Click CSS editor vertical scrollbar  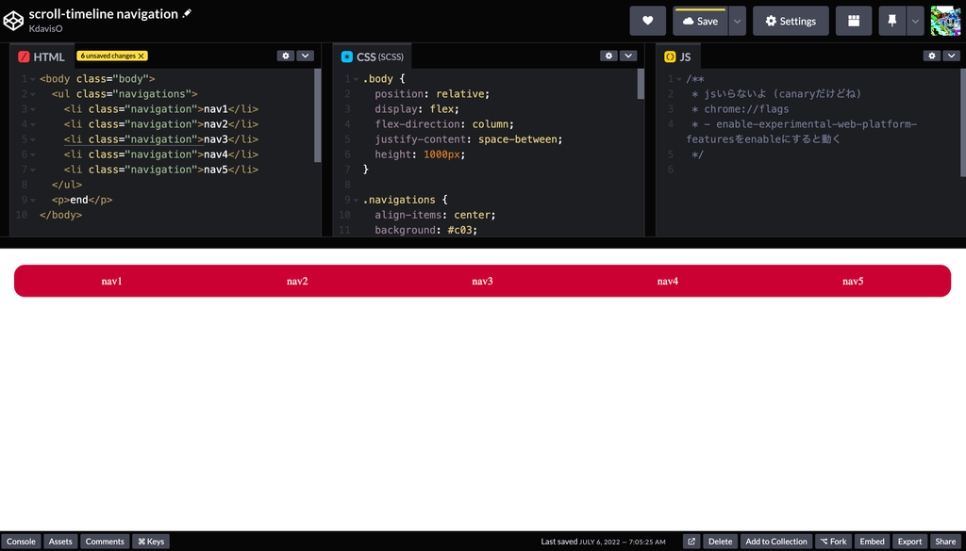coord(641,84)
